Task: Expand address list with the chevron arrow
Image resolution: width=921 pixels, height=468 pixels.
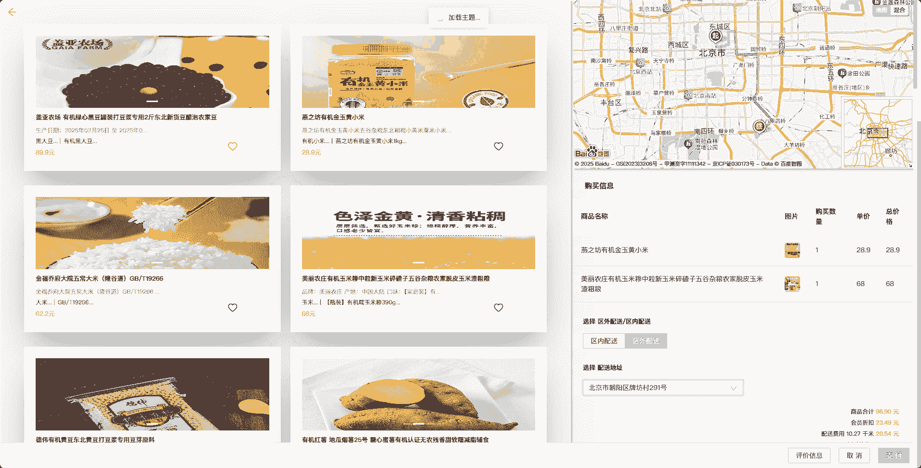Action: (733, 388)
